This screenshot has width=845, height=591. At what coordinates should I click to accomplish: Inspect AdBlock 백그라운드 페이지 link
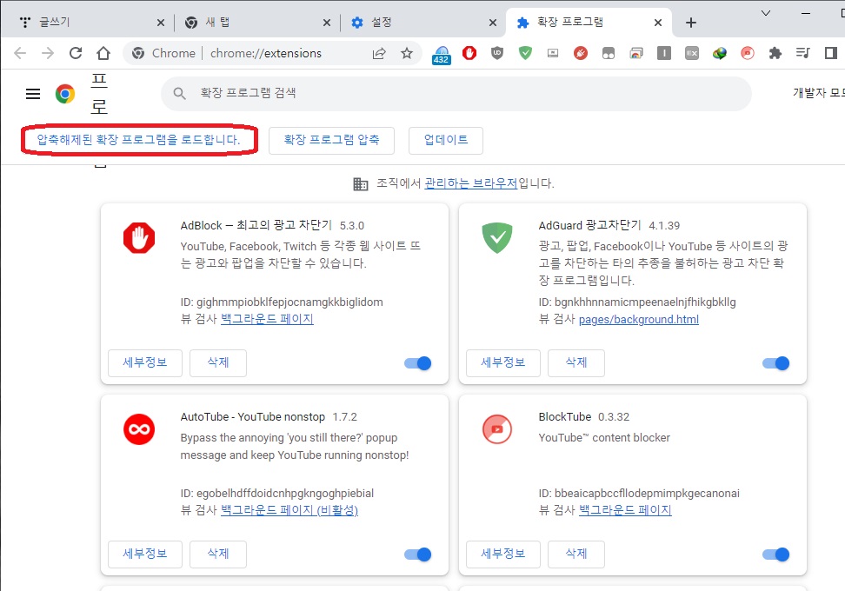tap(267, 318)
